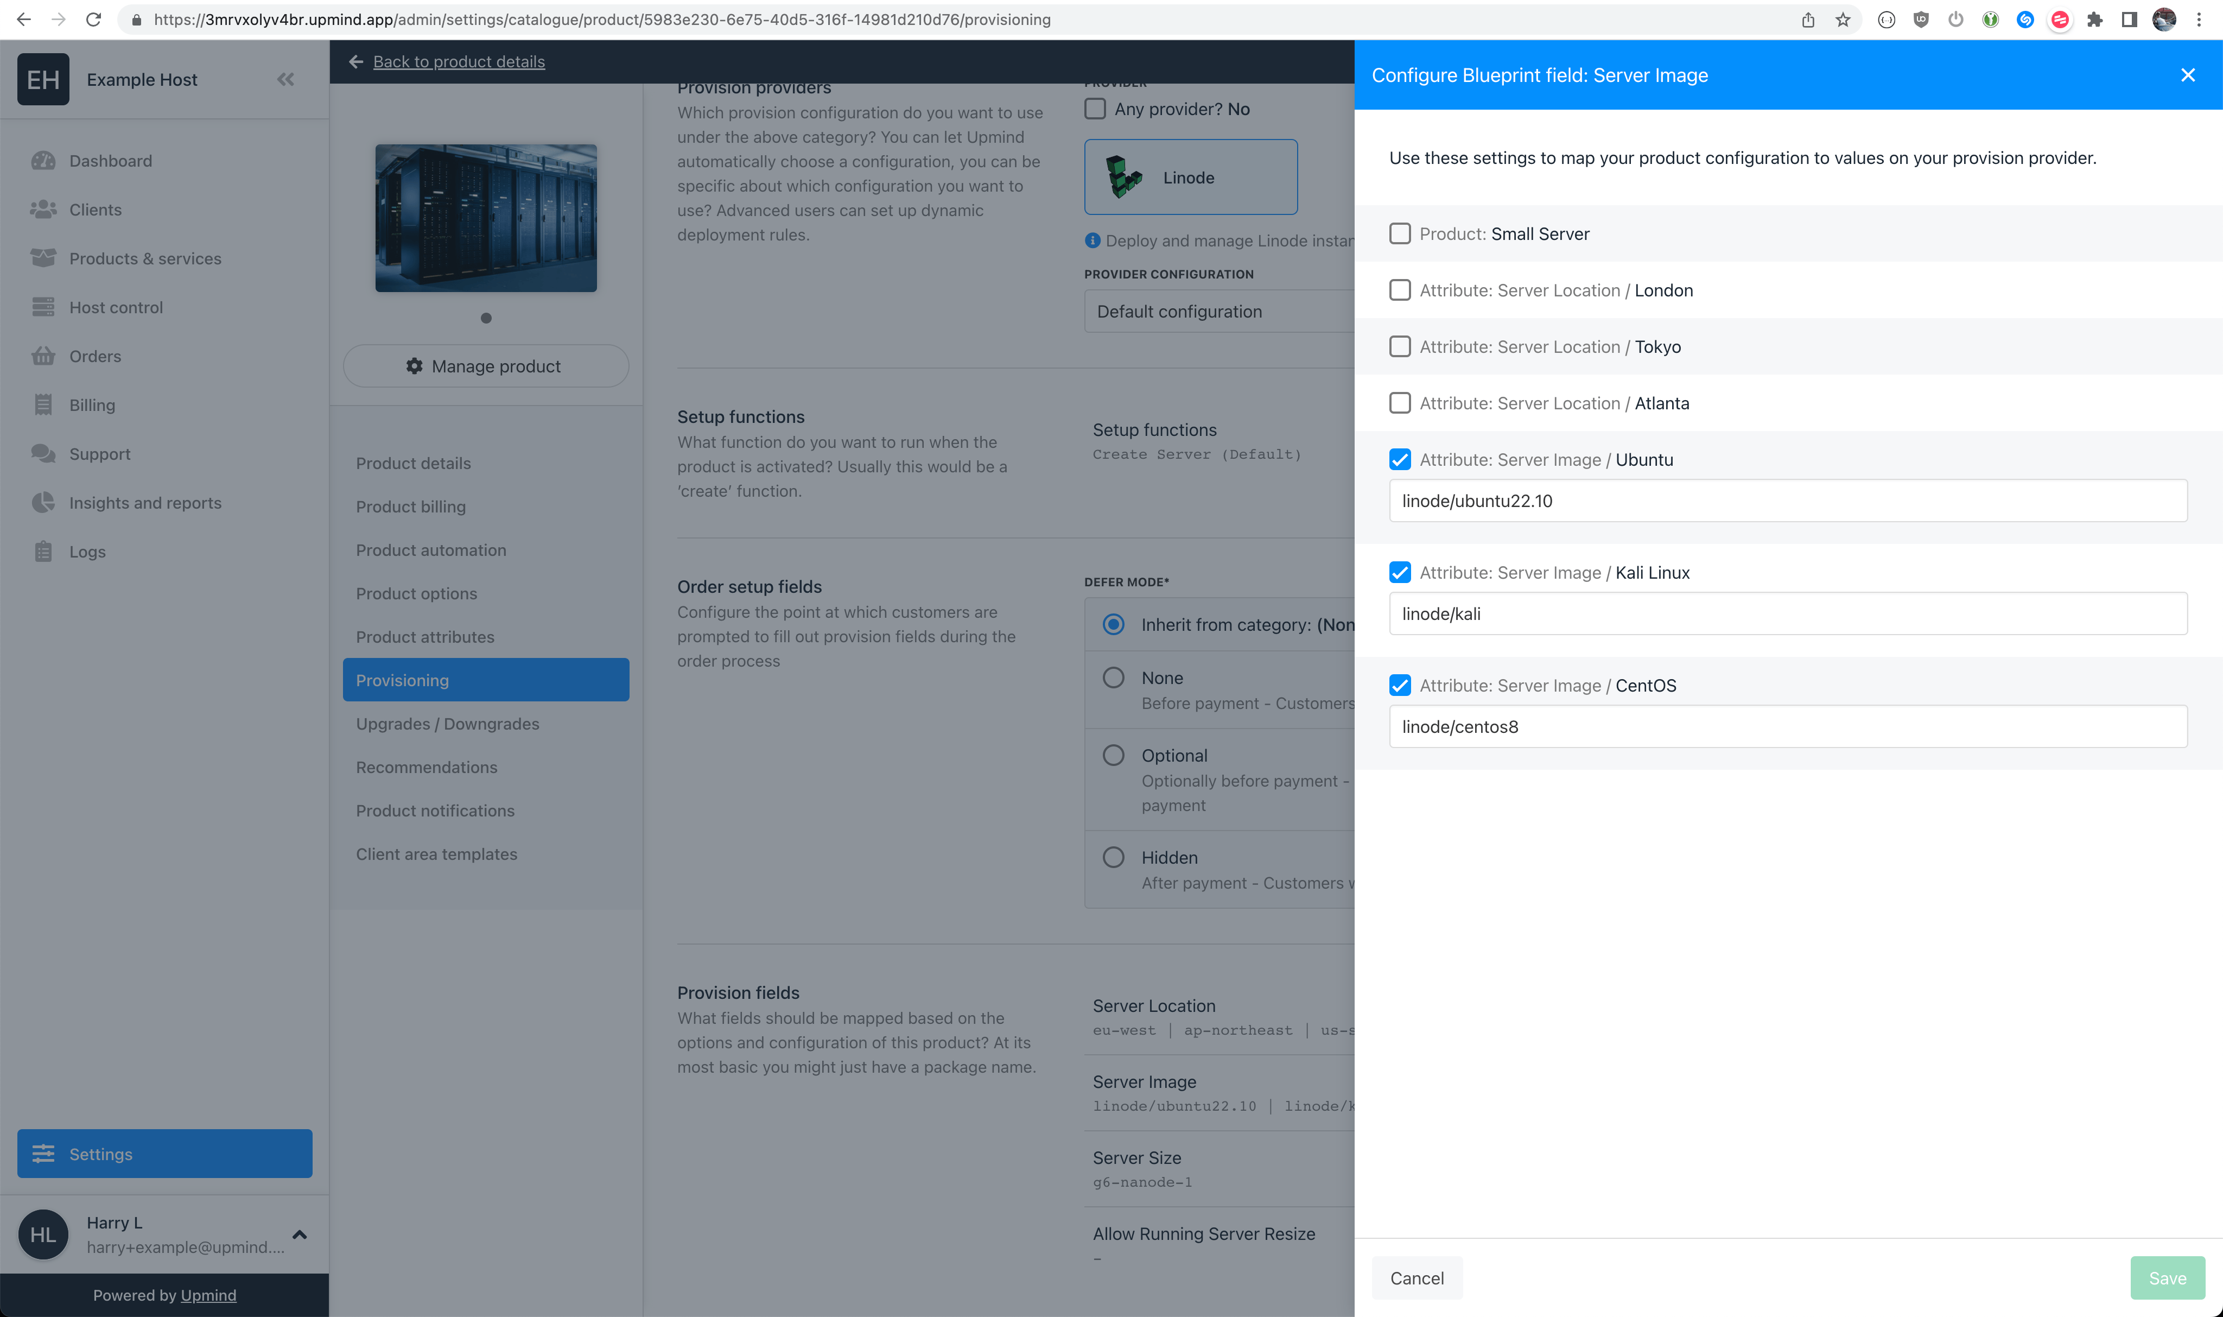2223x1317 pixels.
Task: Select the None defer mode radio
Action: pos(1113,677)
